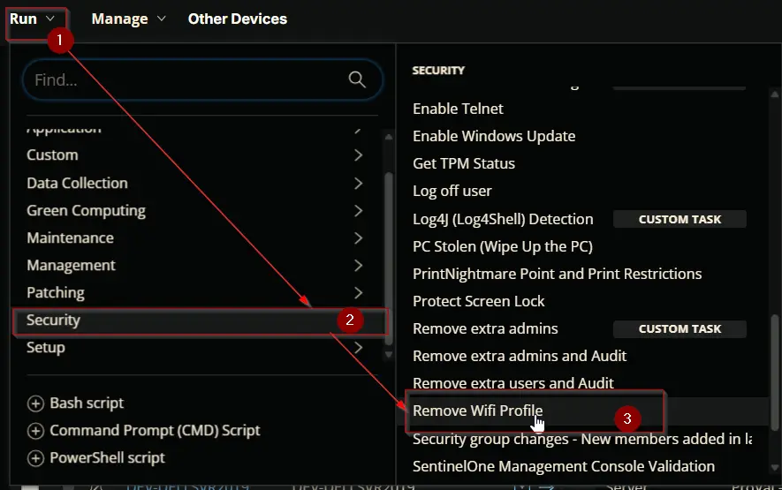Click plus icon beside Bash script
The width and height of the screenshot is (782, 490).
(35, 403)
